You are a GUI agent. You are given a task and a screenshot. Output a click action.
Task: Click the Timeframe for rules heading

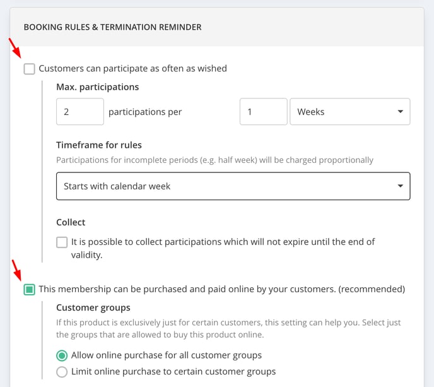[x=99, y=145]
